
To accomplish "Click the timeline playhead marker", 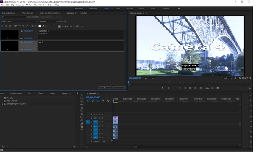I will 113,101.
